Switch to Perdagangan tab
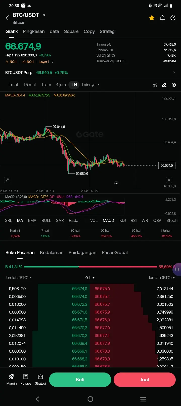The height and width of the screenshot is (406, 181). pyautogui.click(x=82, y=253)
